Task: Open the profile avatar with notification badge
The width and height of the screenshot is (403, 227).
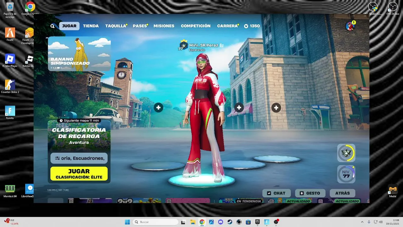Action: [x=350, y=26]
